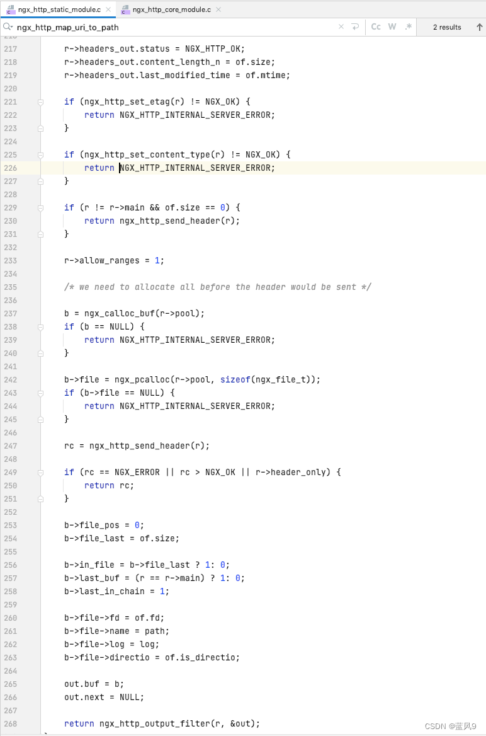Click 'return rc;' on line 250
The width and height of the screenshot is (486, 736).
click(110, 486)
